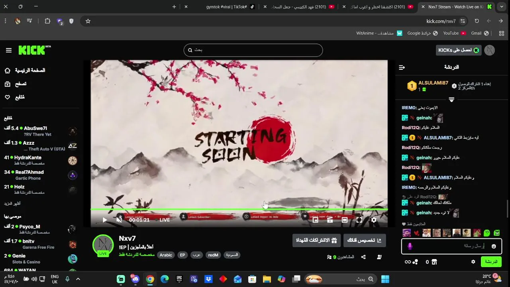Open the recommended channel bnltv
The width and height of the screenshot is (510, 287).
pos(40,244)
